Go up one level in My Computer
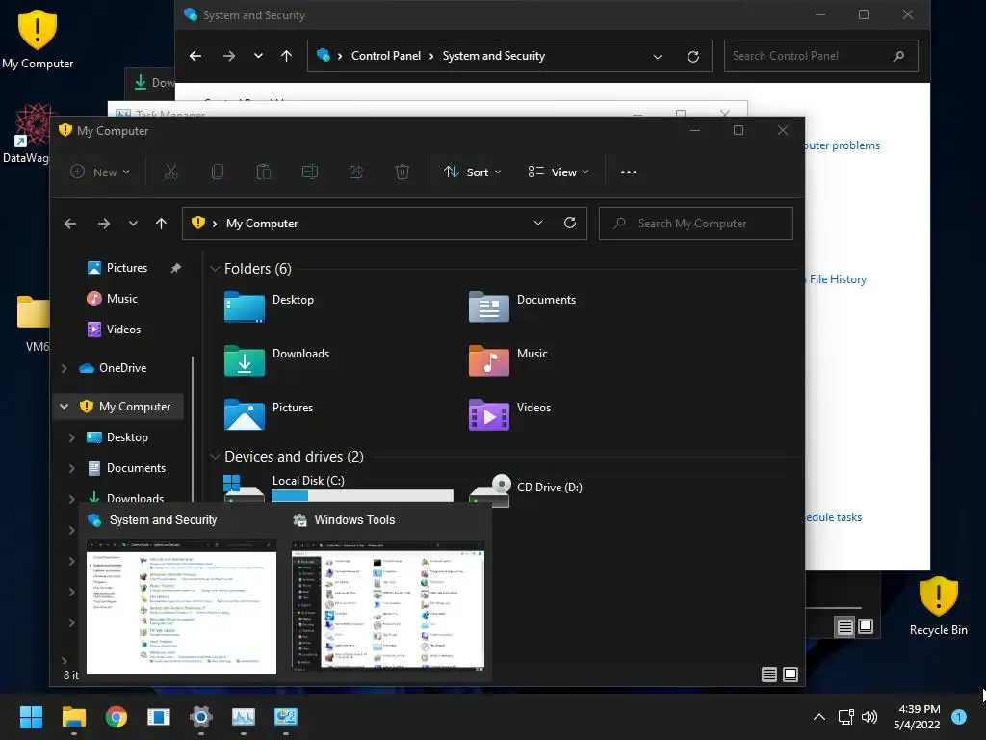 [161, 224]
